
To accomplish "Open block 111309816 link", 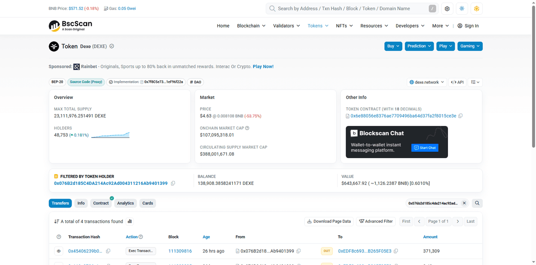I will tap(180, 251).
